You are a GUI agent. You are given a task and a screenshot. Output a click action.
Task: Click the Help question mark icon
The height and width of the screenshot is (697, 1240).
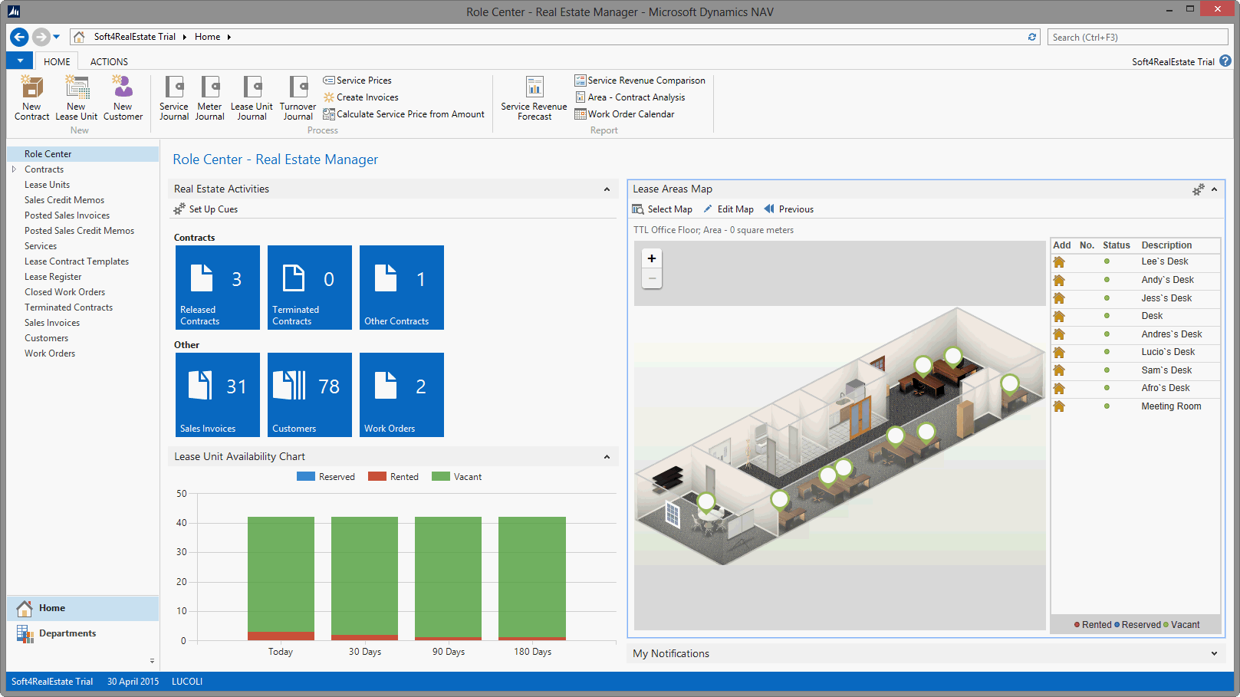pos(1225,61)
